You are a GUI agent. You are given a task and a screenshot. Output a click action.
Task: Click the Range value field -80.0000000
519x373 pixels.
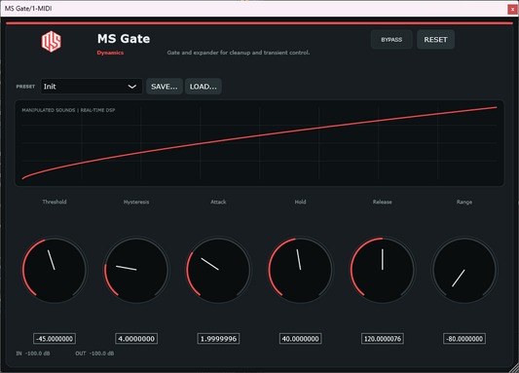464,339
